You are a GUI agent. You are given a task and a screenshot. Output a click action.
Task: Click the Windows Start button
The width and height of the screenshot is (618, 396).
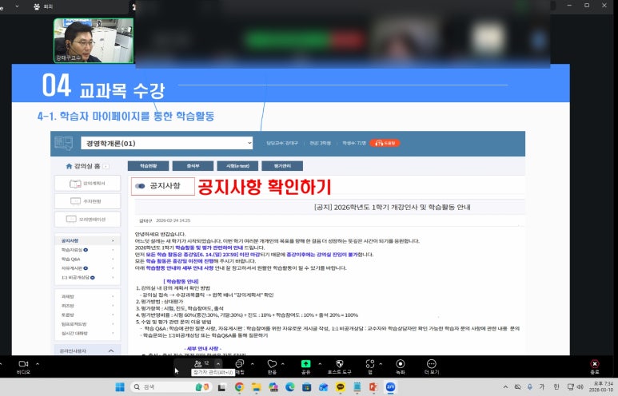tap(120, 386)
